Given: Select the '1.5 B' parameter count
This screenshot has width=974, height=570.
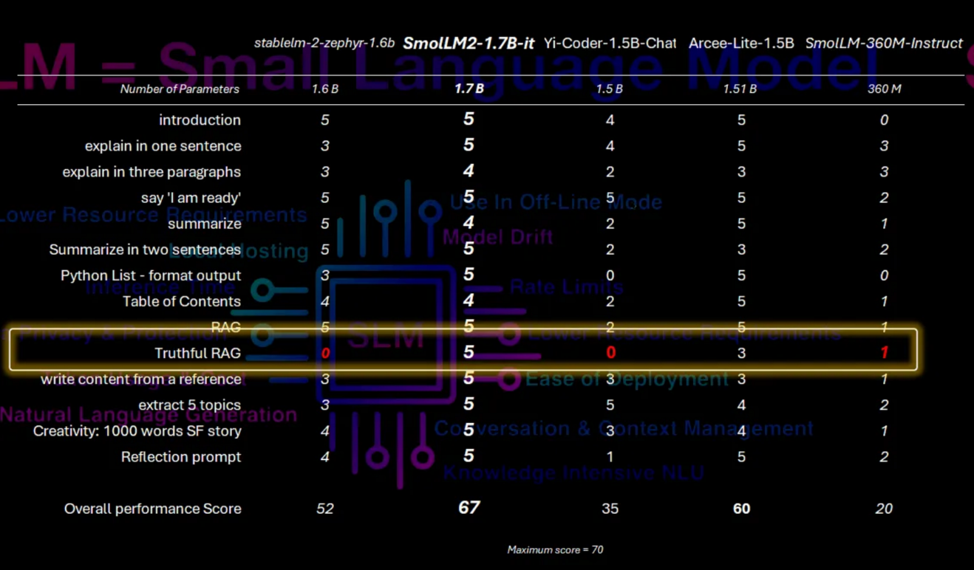Looking at the screenshot, I should click(610, 89).
